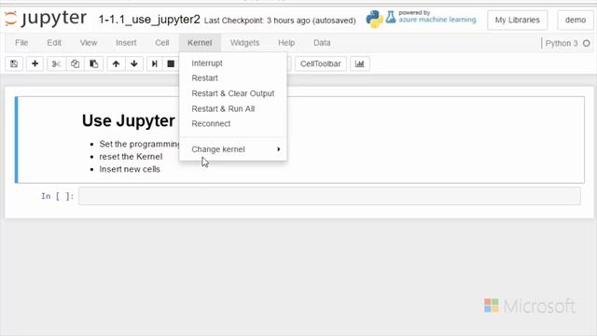
Task: Copy selected cells icon
Action: coord(75,63)
